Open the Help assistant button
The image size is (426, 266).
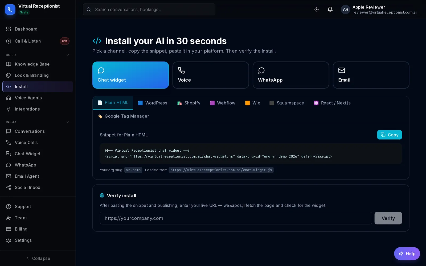pos(407,254)
